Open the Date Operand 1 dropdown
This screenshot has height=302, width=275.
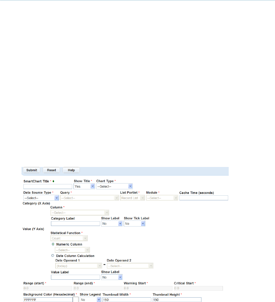[x=79, y=266]
